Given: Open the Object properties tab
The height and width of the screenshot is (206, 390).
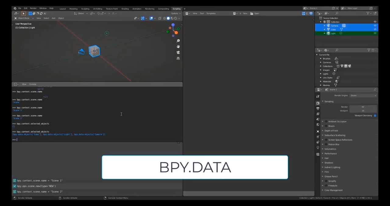Looking at the screenshot, I should [x=318, y=131].
